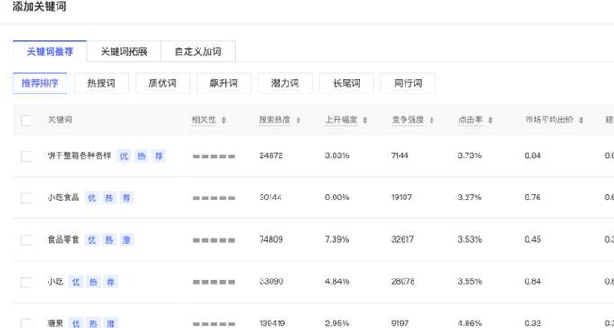Open the 自定义加词 tab

tap(198, 51)
